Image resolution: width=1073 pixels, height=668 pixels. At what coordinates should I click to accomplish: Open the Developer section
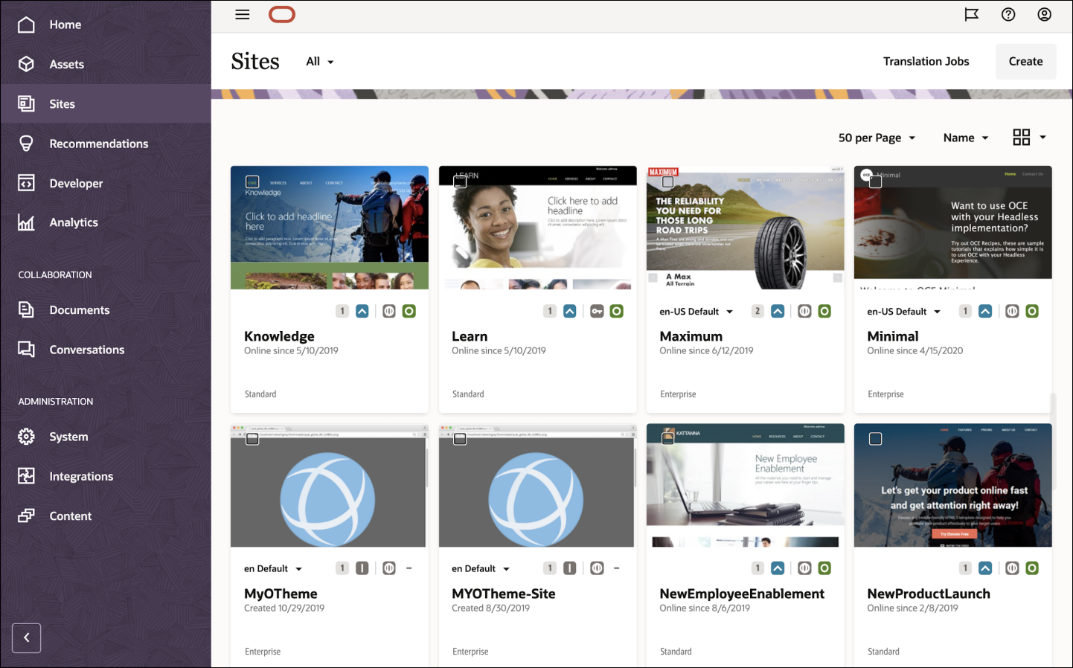pyautogui.click(x=77, y=183)
